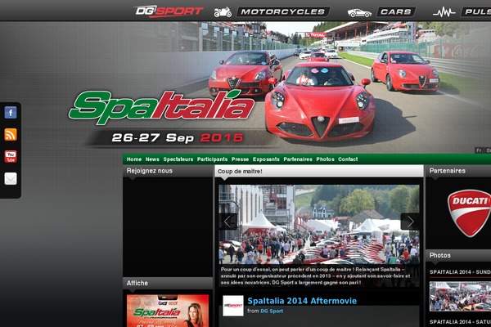
Task: Open the Contact menu item
Action: pyautogui.click(x=348, y=159)
